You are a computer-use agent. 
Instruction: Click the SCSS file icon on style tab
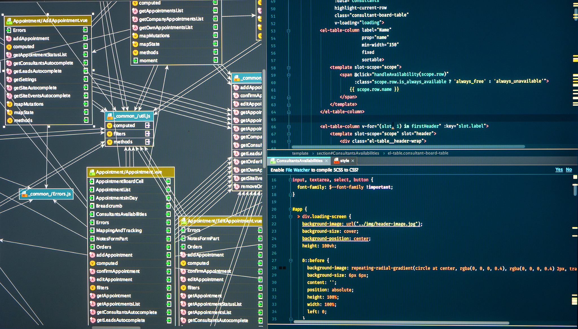(x=336, y=161)
